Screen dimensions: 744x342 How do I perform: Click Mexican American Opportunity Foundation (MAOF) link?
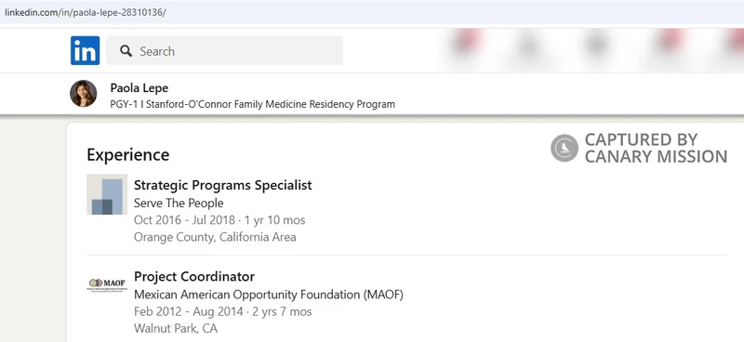click(x=269, y=295)
